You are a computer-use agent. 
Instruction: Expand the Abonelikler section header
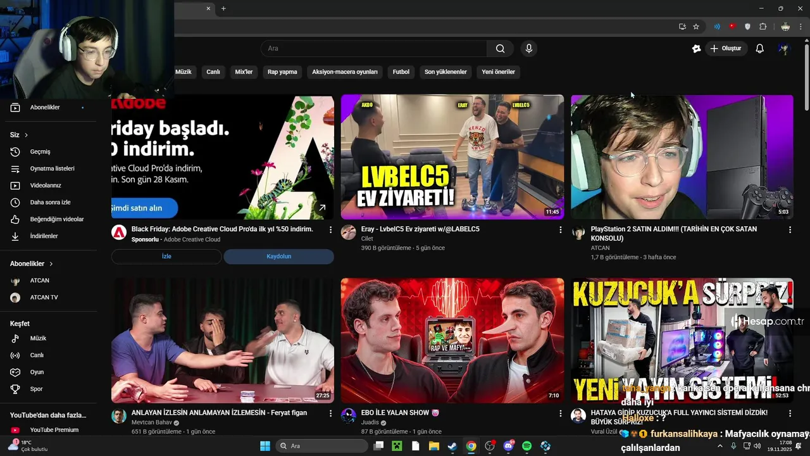tap(32, 263)
